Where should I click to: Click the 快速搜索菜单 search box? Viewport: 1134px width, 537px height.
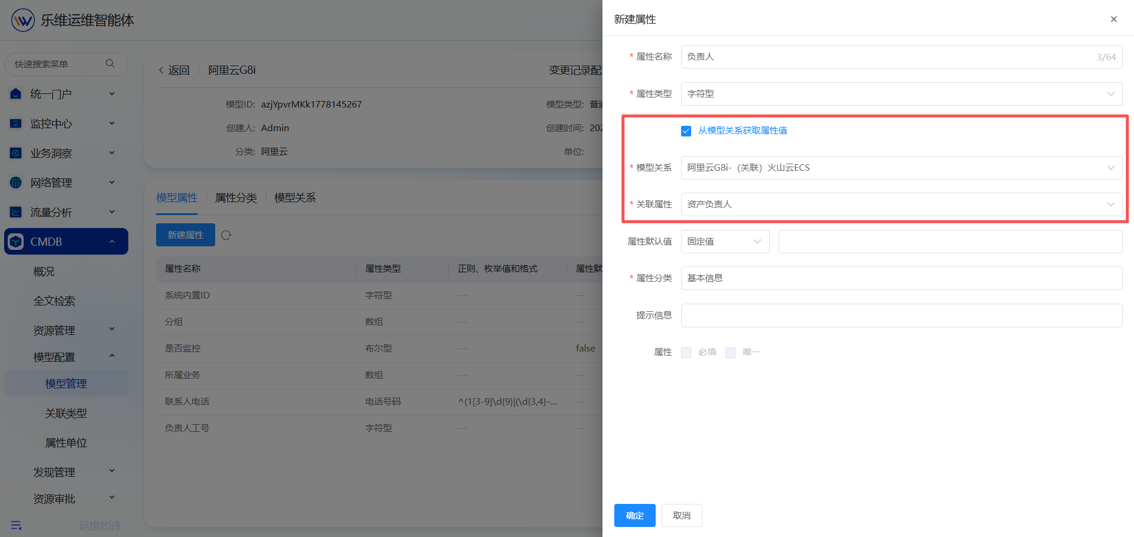[x=66, y=64]
